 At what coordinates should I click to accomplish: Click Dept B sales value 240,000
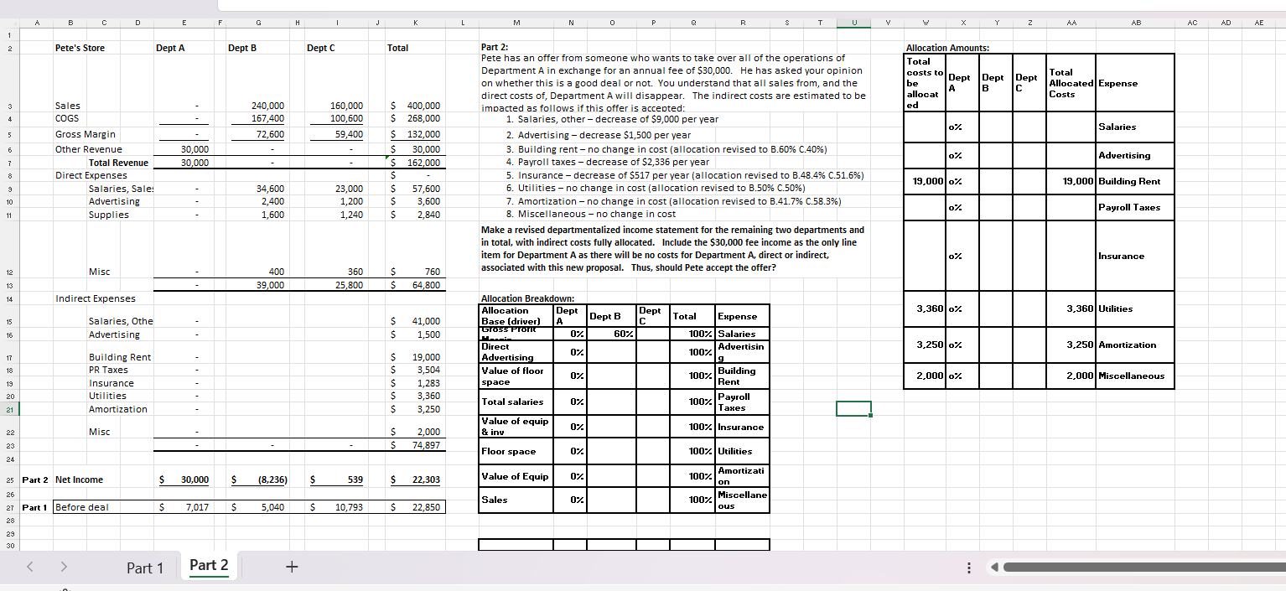coord(268,106)
